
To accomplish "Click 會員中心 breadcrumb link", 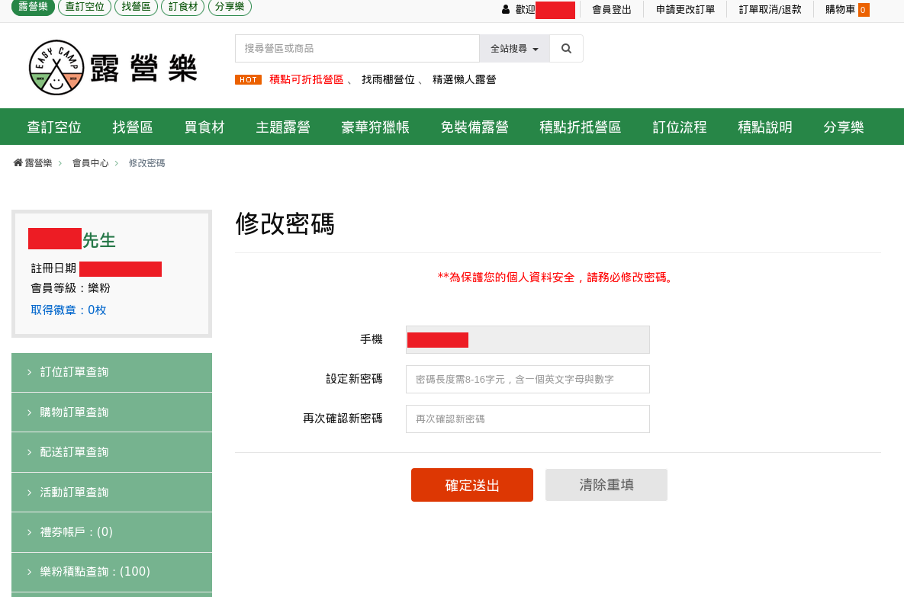I will pos(90,163).
